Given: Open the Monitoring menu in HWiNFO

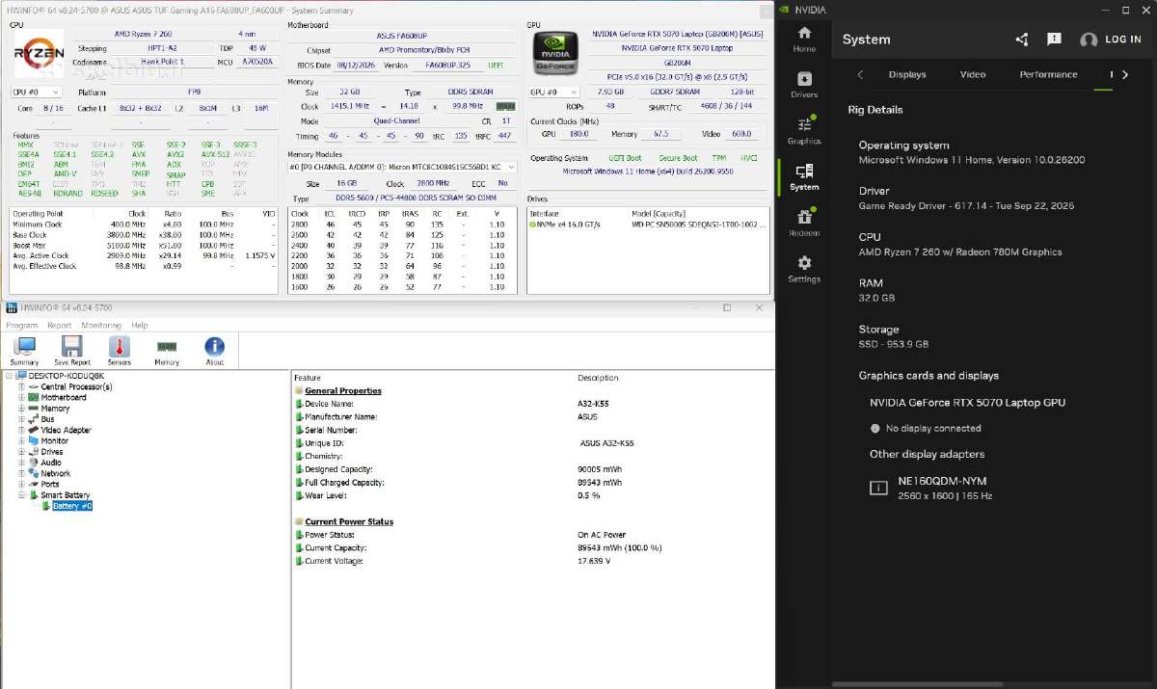Looking at the screenshot, I should (101, 326).
